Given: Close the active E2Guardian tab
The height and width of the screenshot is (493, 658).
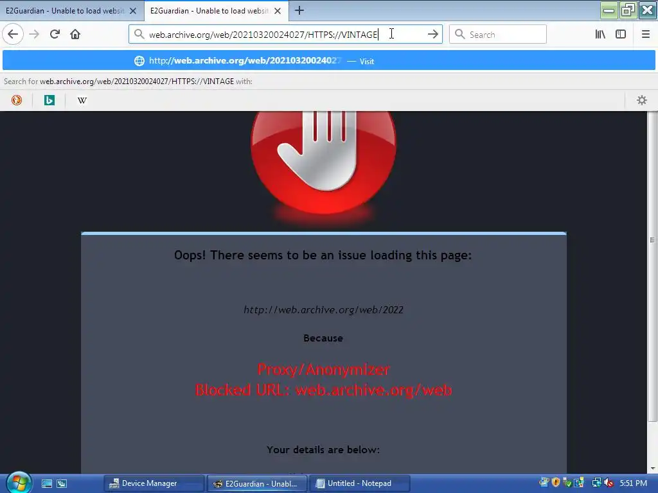Looking at the screenshot, I should [278, 11].
